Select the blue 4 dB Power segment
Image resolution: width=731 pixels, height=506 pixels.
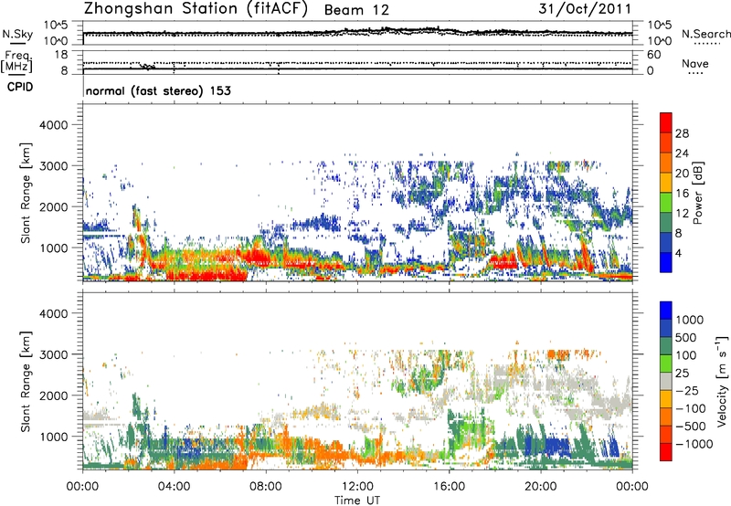point(666,262)
